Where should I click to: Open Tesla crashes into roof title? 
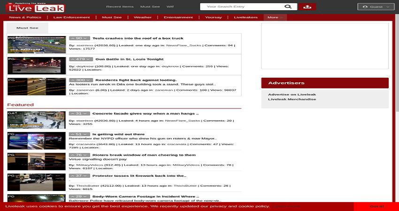tap(138, 38)
